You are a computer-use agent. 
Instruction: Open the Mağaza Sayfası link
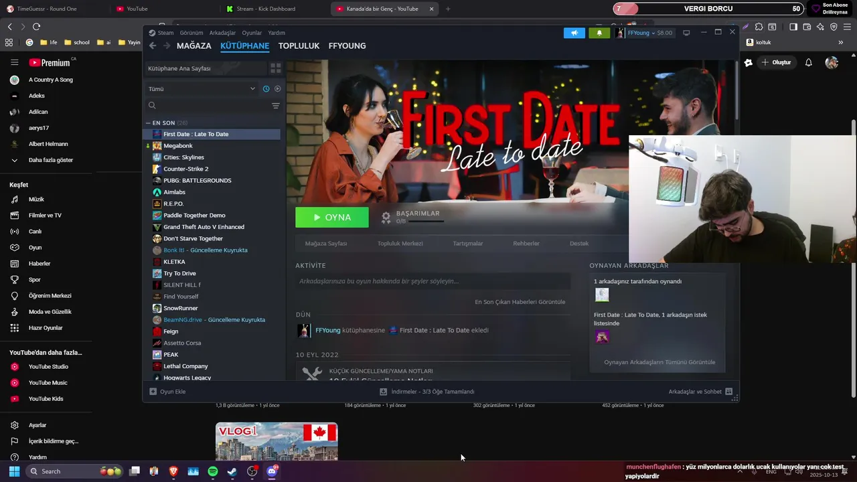pos(326,244)
